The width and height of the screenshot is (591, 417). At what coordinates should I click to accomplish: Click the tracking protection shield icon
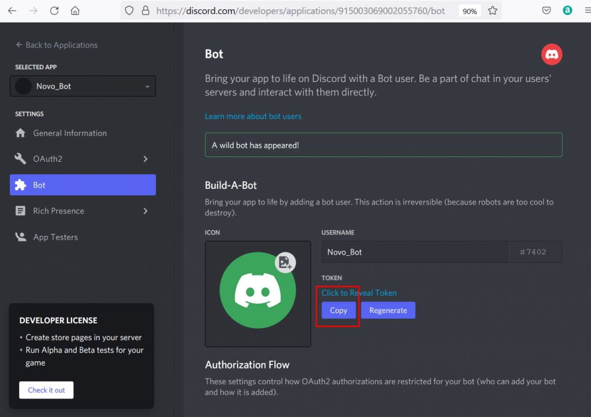129,10
